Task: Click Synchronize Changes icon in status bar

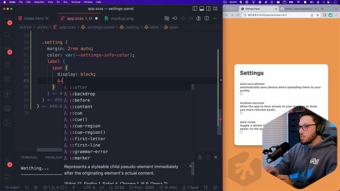Action: 27,187
